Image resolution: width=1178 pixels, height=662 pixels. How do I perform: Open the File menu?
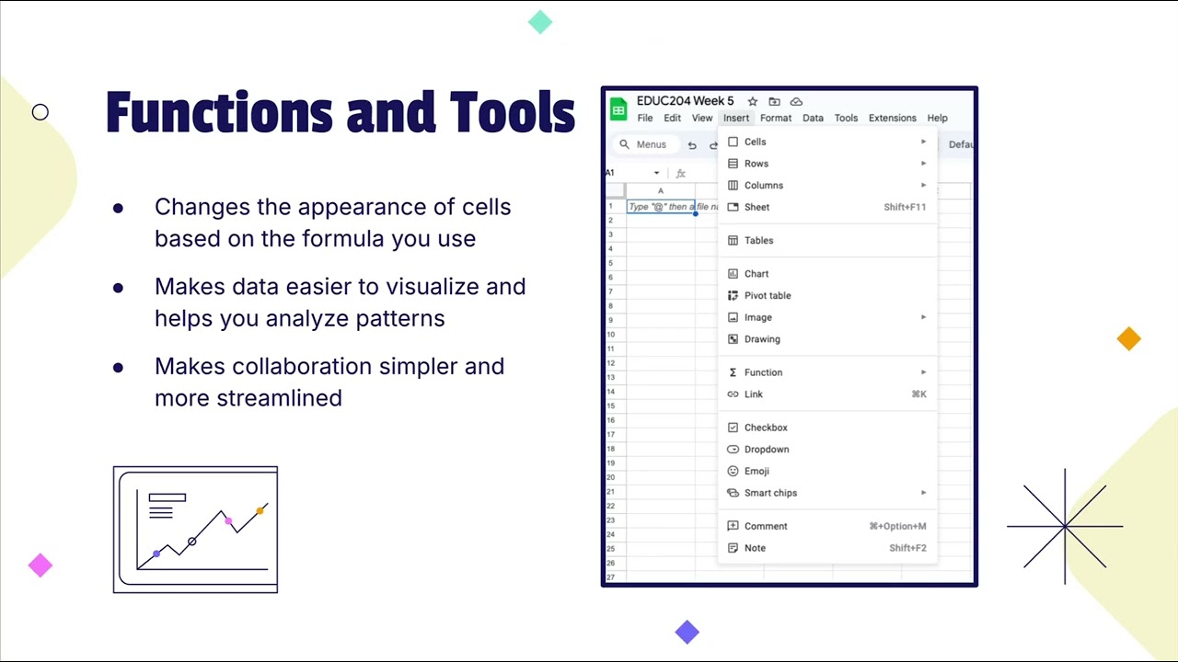click(x=645, y=118)
